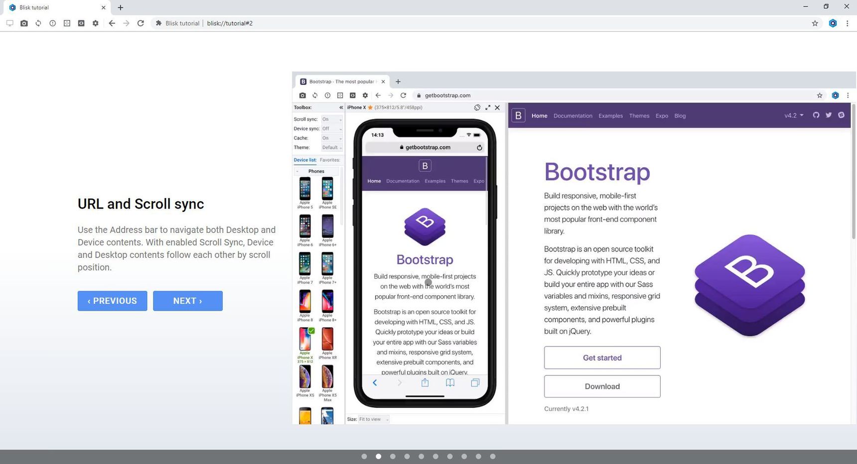The width and height of the screenshot is (857, 464).
Task: Collapse the Toolbox panel with double chevron
Action: click(341, 108)
